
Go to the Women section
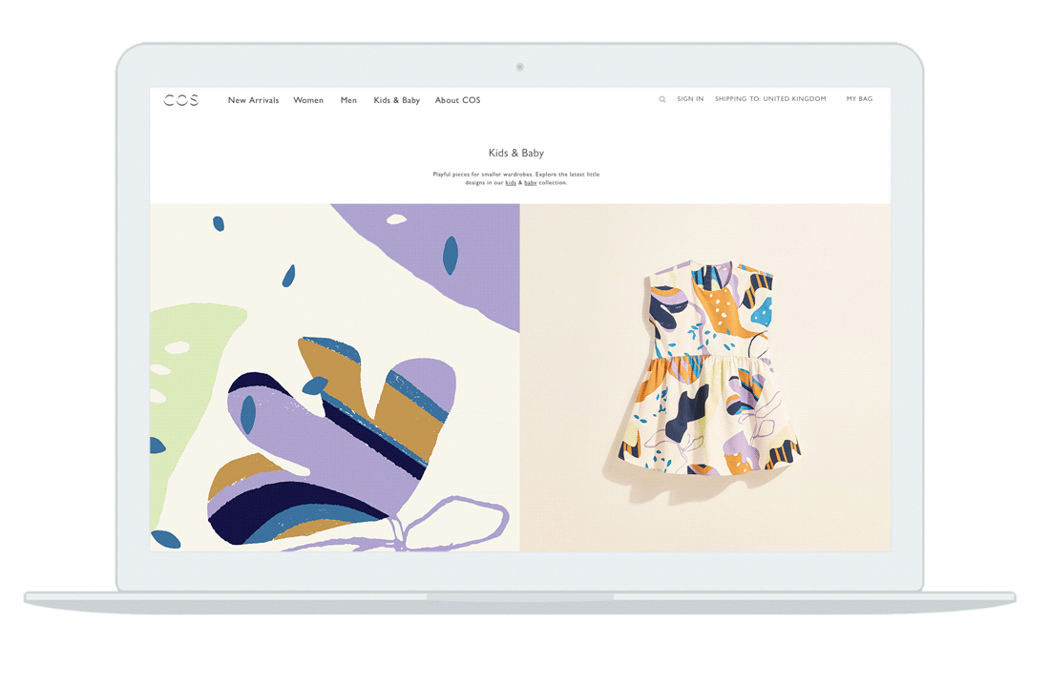(308, 100)
